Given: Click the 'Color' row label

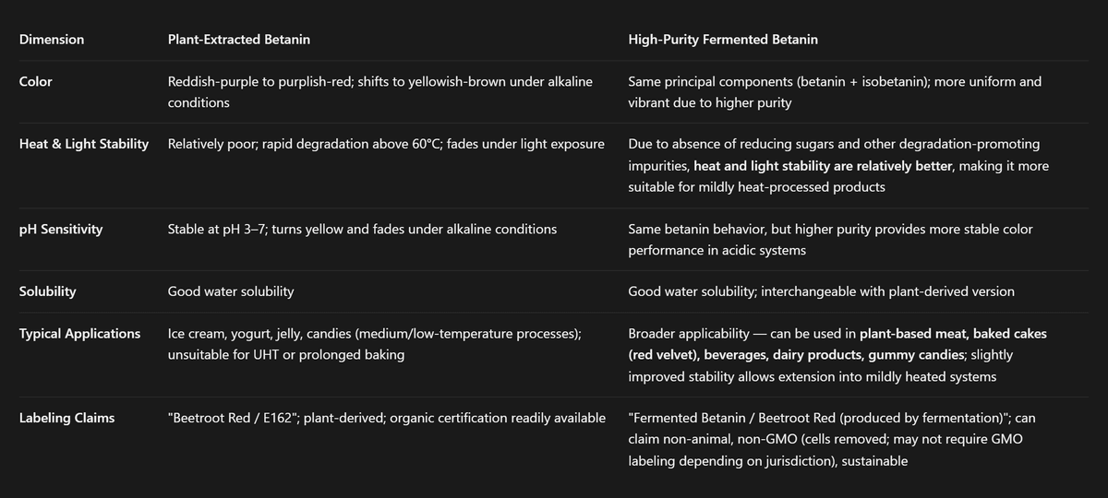Looking at the screenshot, I should point(35,82).
